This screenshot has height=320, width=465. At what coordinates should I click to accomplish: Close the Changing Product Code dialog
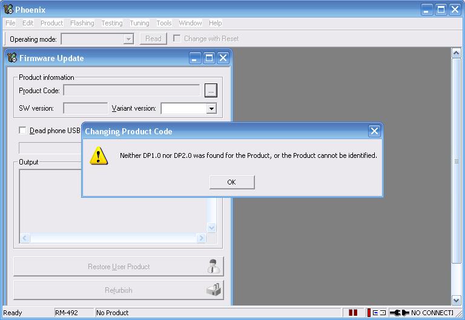pos(374,131)
